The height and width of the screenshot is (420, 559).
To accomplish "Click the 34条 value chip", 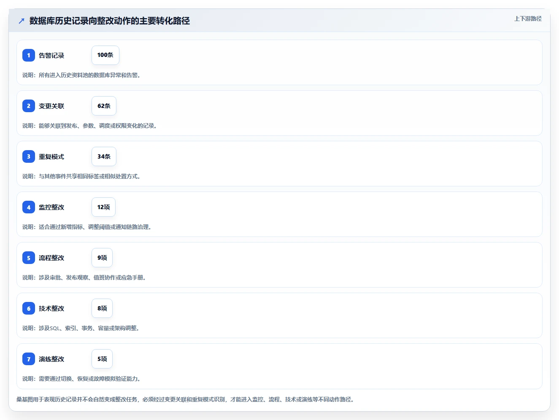I will pos(104,156).
